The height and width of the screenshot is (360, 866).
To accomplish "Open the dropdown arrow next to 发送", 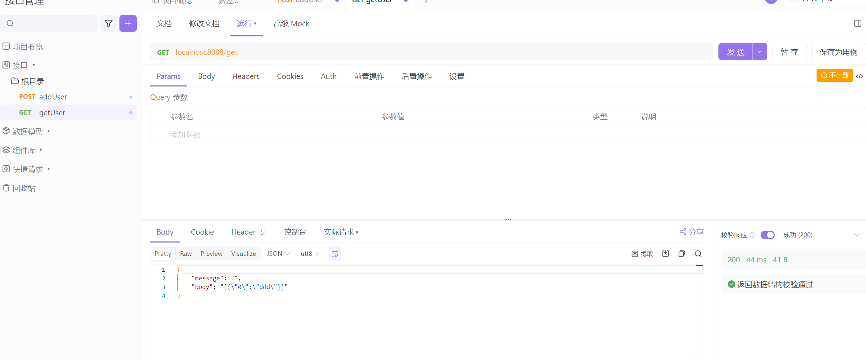I will click(760, 52).
